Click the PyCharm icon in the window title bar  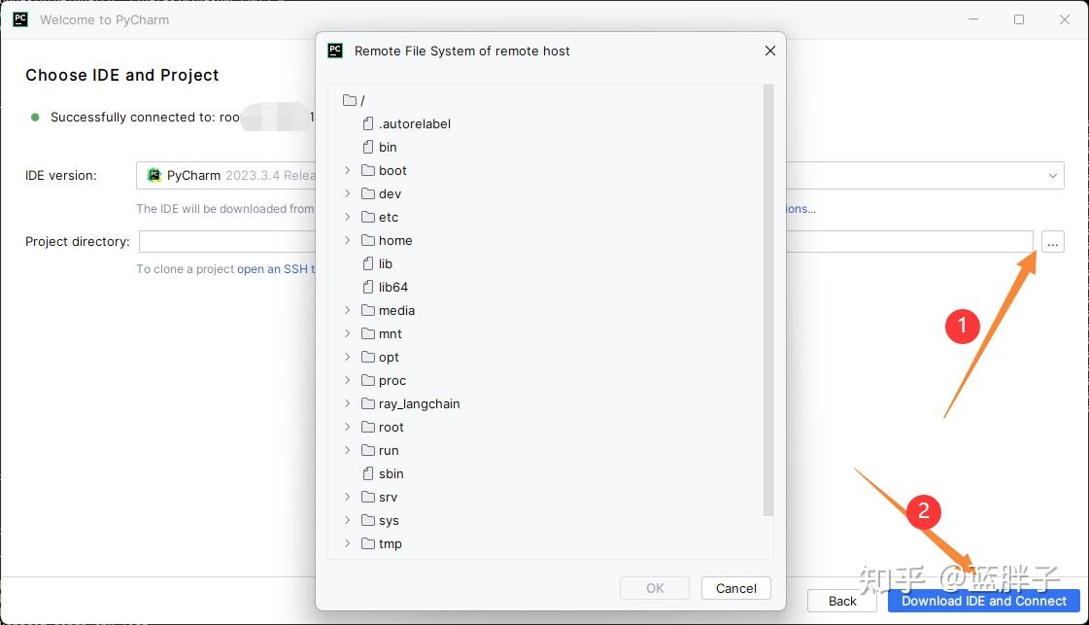20,19
